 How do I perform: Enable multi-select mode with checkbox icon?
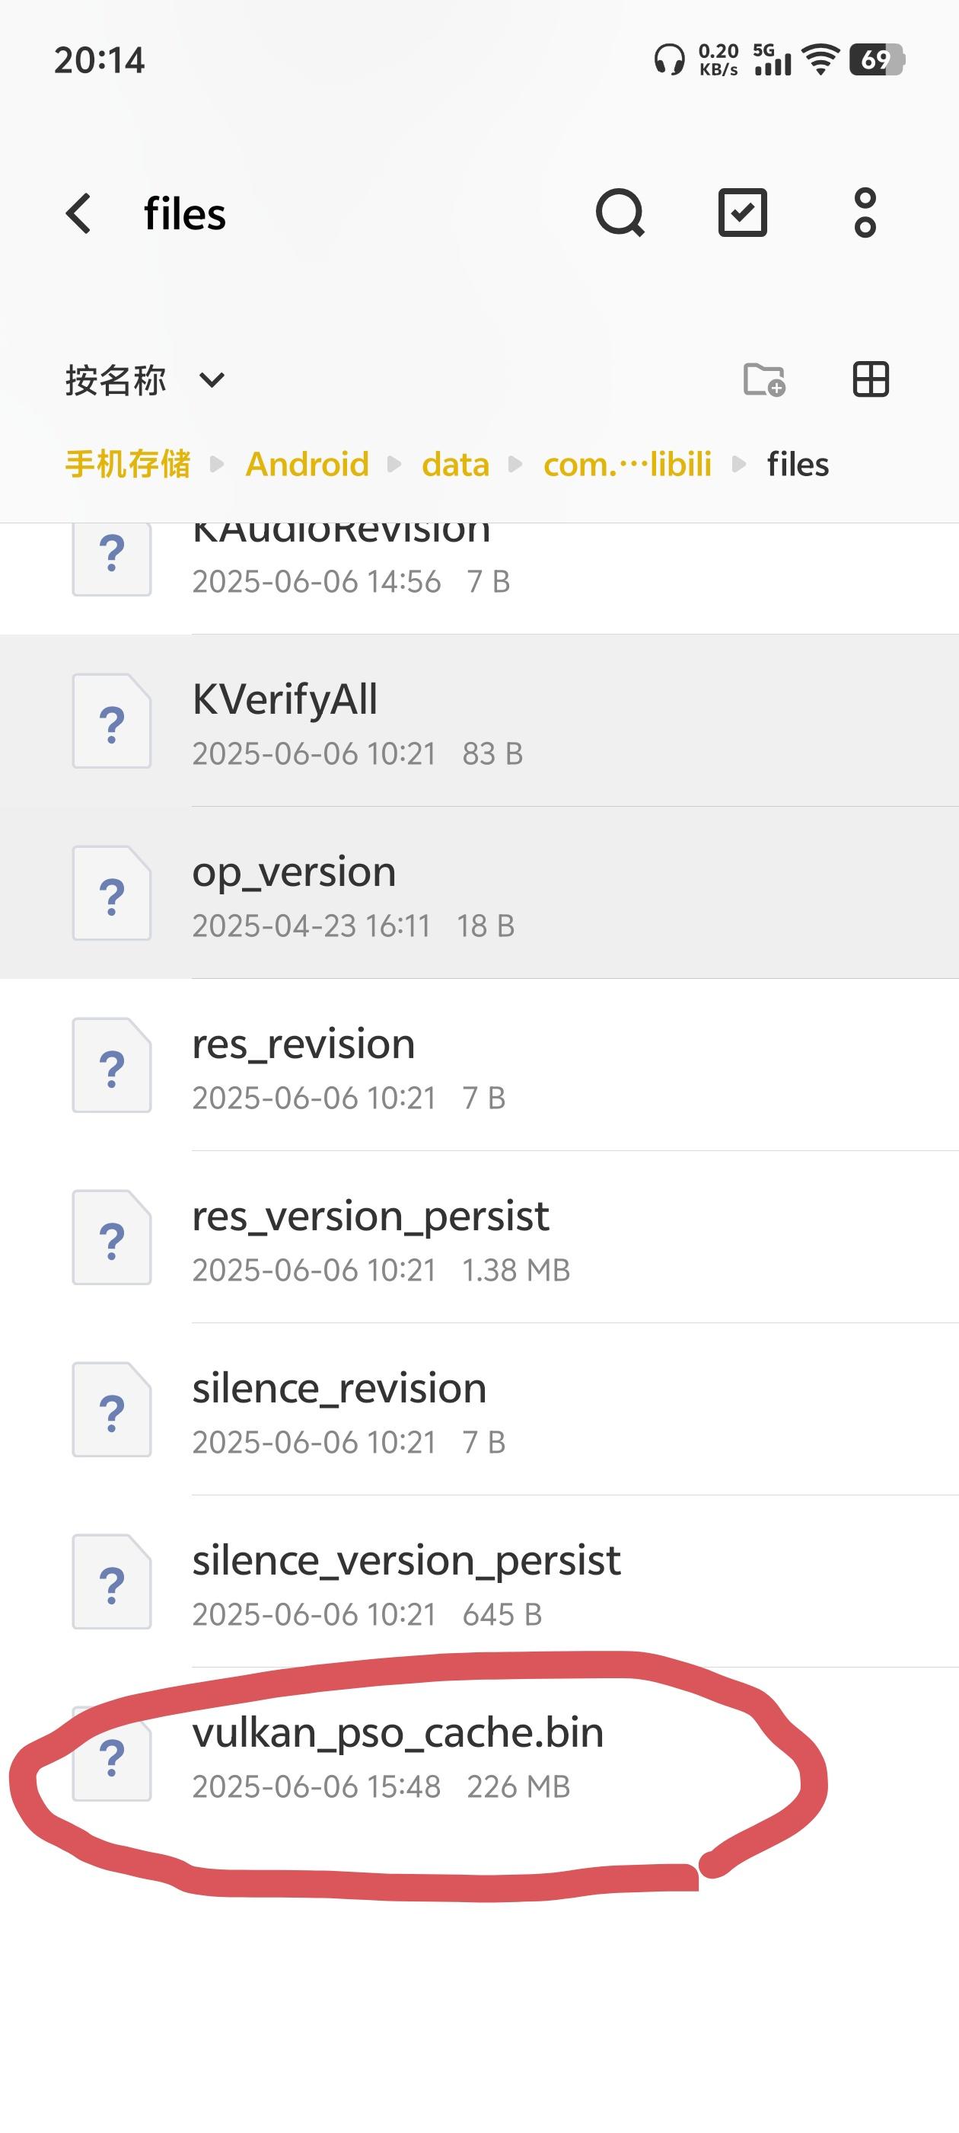click(742, 213)
